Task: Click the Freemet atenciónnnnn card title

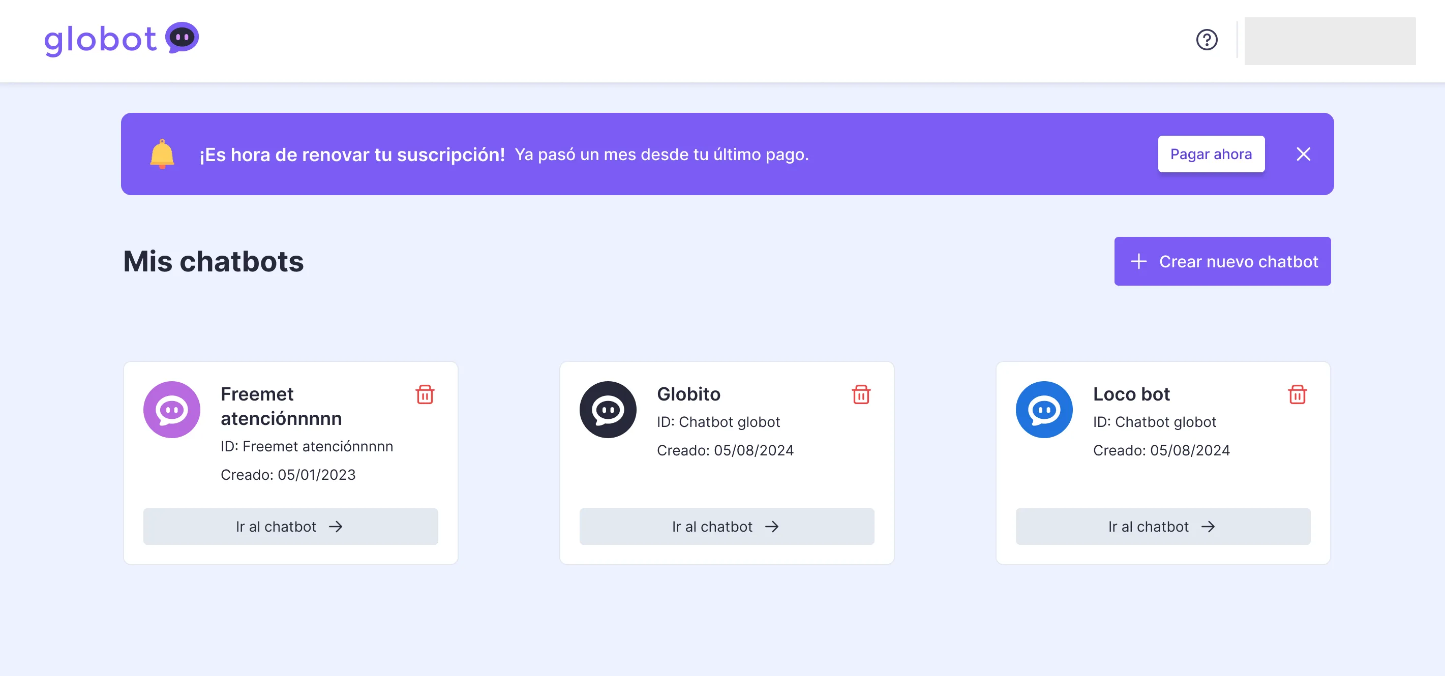Action: tap(281, 406)
